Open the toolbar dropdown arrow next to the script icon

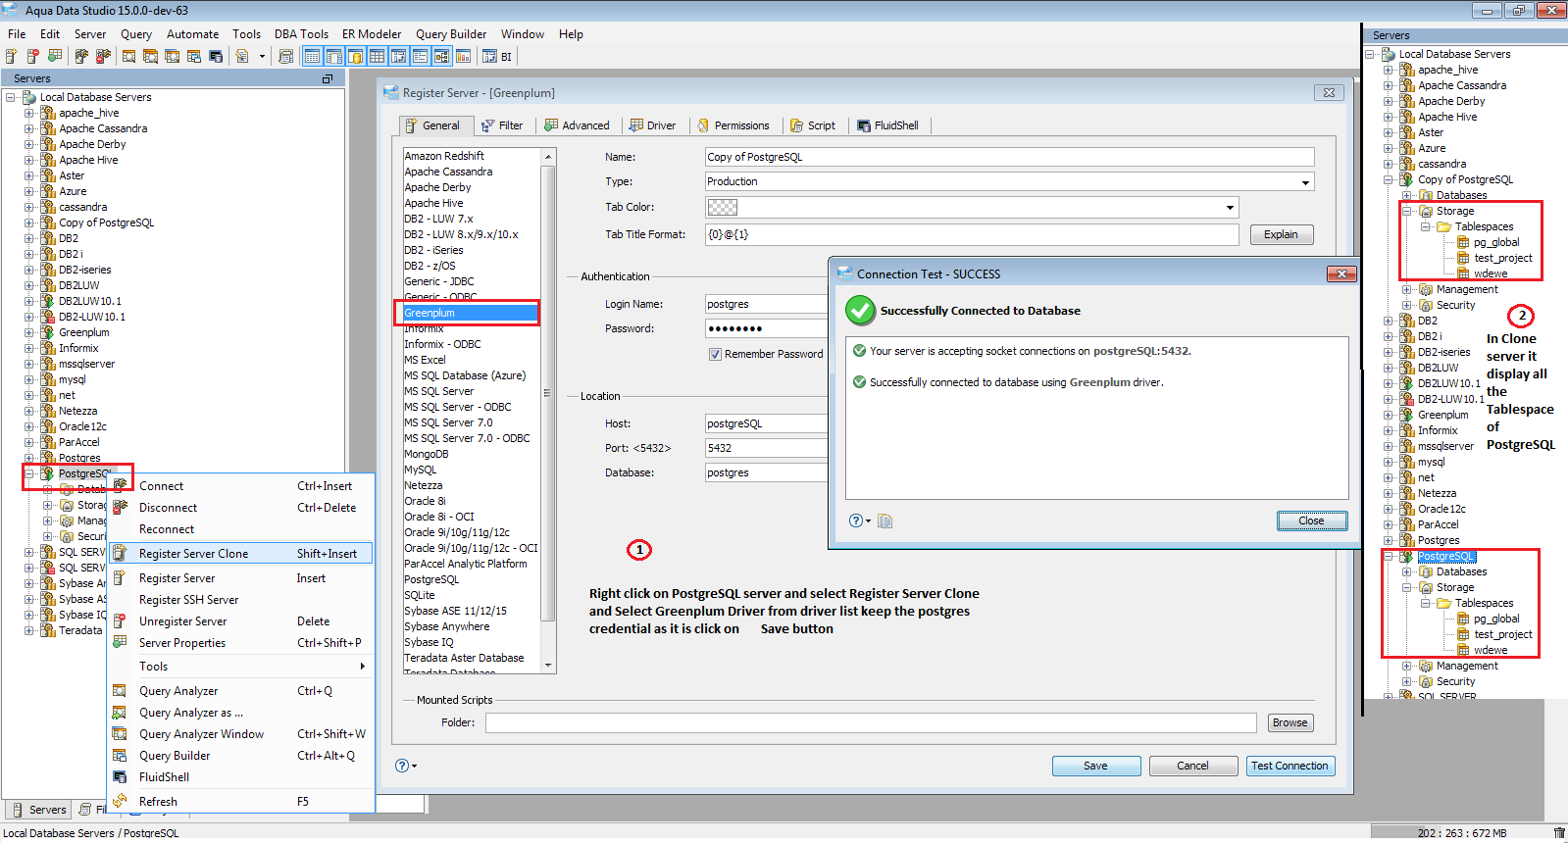point(262,57)
